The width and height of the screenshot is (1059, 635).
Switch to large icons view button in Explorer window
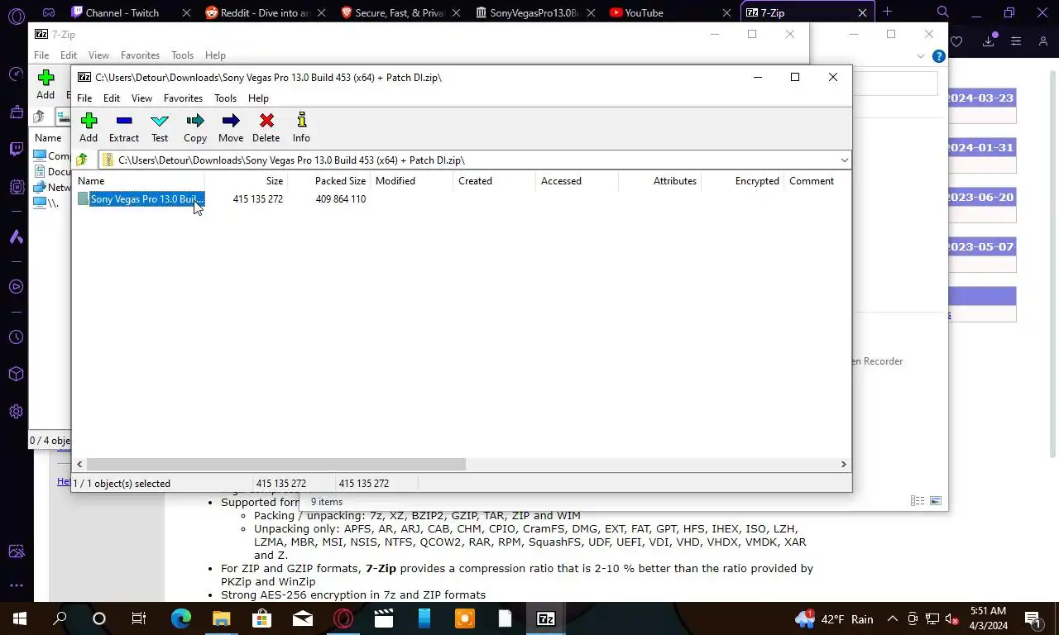click(x=936, y=501)
